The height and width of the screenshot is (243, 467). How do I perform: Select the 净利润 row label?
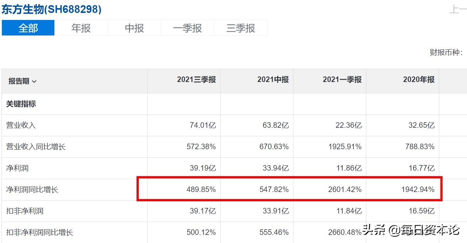[x=17, y=168]
